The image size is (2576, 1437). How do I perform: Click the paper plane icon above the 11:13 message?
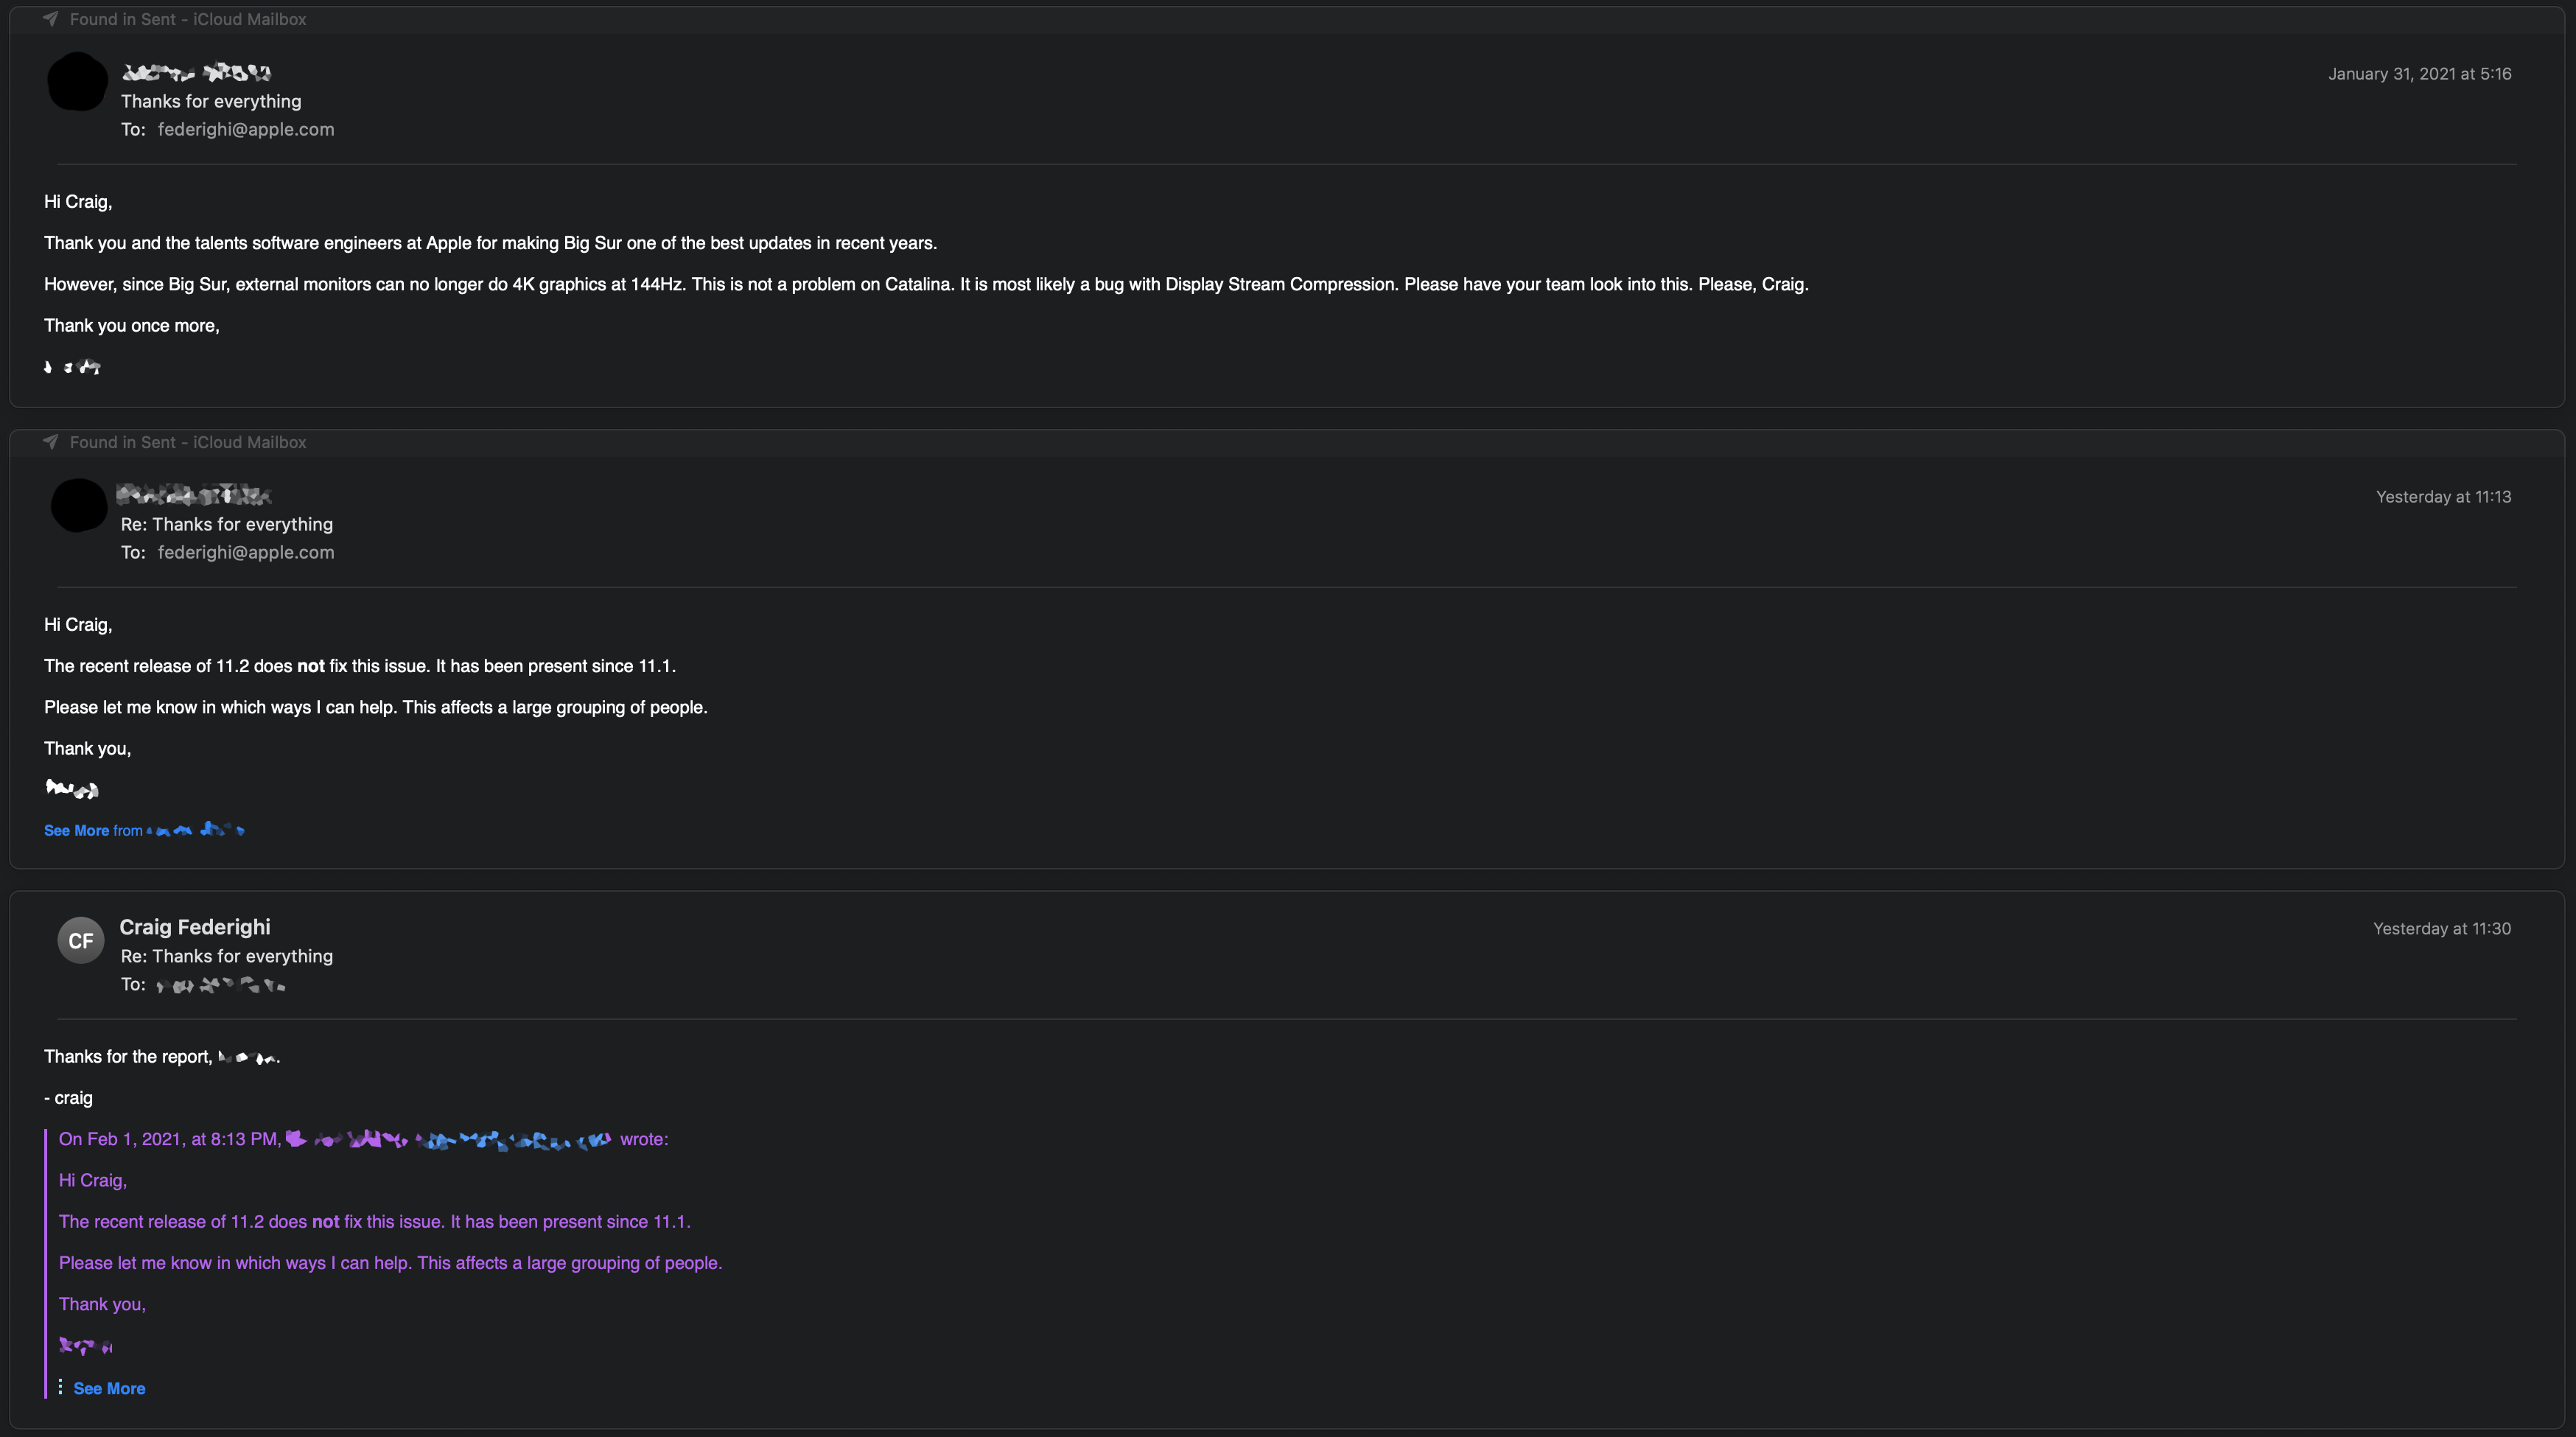click(x=50, y=442)
